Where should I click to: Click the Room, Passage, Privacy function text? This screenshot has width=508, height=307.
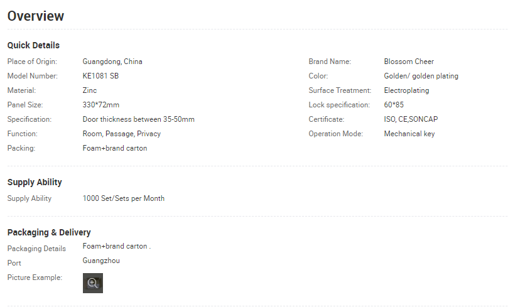122,134
